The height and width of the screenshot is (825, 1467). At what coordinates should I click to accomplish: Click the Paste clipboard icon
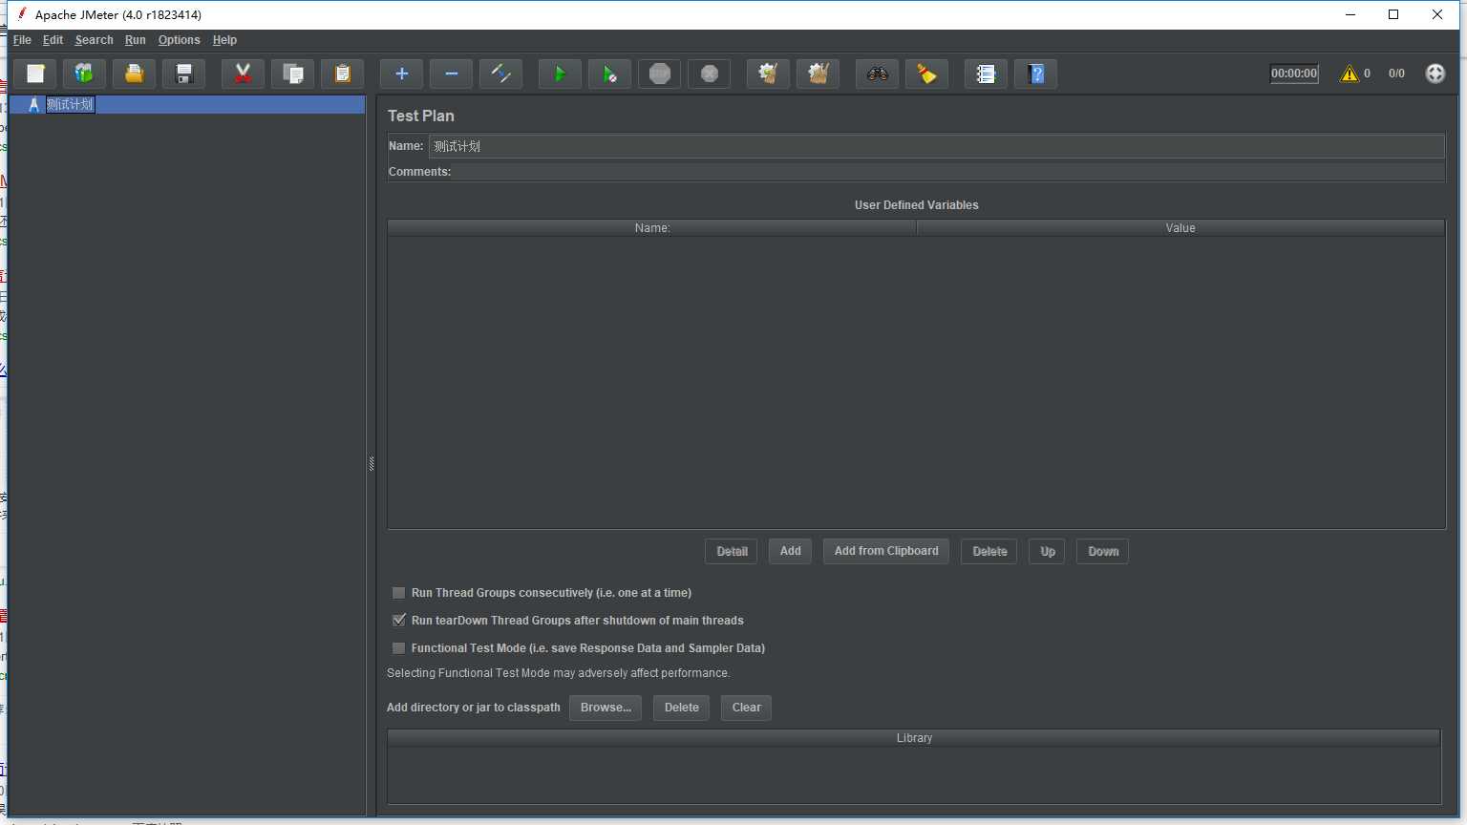point(343,74)
